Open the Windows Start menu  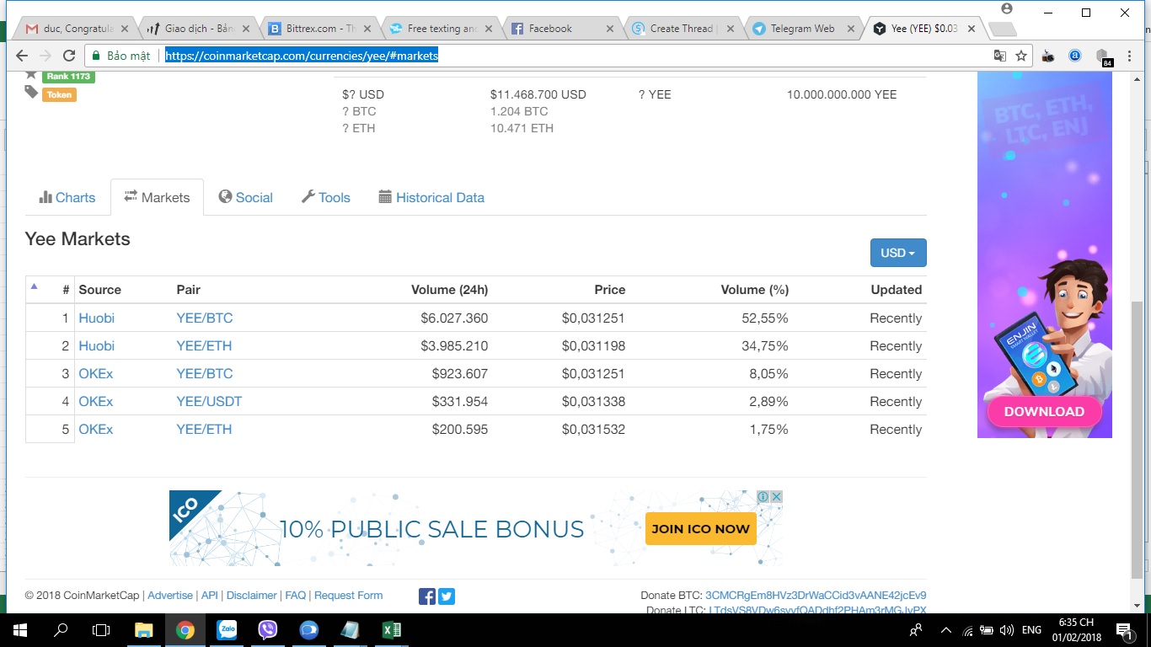[19, 630]
